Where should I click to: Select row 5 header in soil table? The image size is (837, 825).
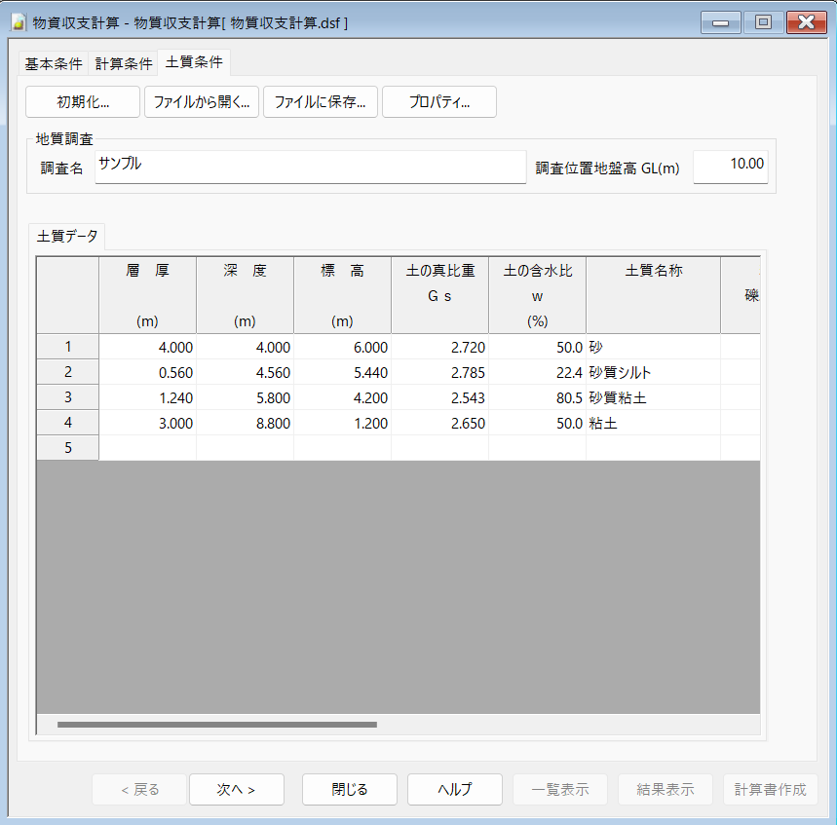point(67,448)
